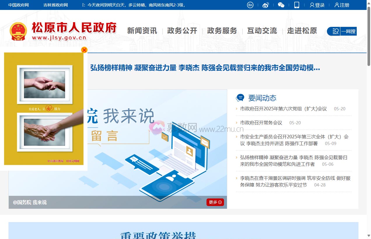The height and width of the screenshot is (239, 371).
Task: Open 市政府召开常务会议 news item
Action: coord(261,123)
